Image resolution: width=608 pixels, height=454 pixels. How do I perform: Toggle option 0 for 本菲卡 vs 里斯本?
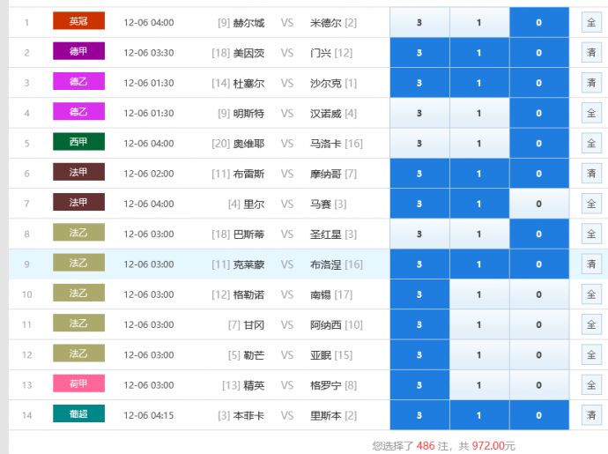click(539, 415)
